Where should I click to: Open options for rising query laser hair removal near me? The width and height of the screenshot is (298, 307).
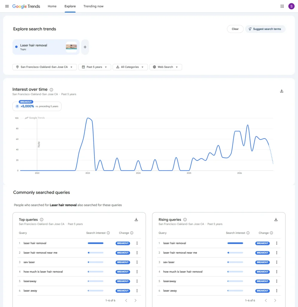click(x=277, y=253)
